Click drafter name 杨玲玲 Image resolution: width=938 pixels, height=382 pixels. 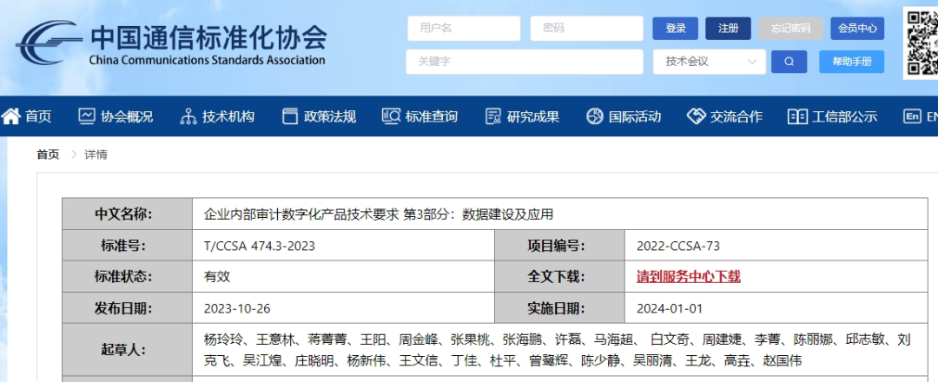(223, 340)
